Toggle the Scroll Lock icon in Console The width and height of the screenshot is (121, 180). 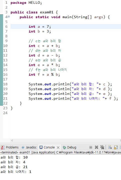[x=116, y=147]
